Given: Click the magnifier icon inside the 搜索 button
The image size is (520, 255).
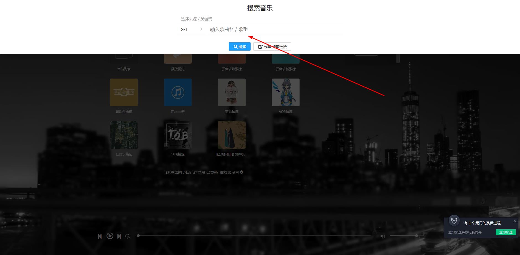Looking at the screenshot, I should [235, 46].
